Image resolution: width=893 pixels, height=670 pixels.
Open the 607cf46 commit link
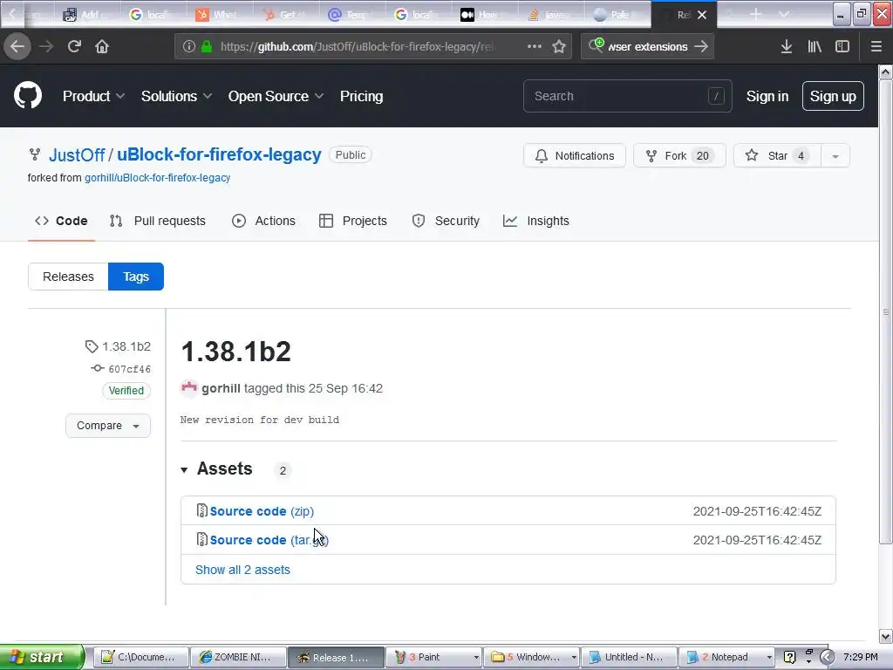[x=130, y=369]
